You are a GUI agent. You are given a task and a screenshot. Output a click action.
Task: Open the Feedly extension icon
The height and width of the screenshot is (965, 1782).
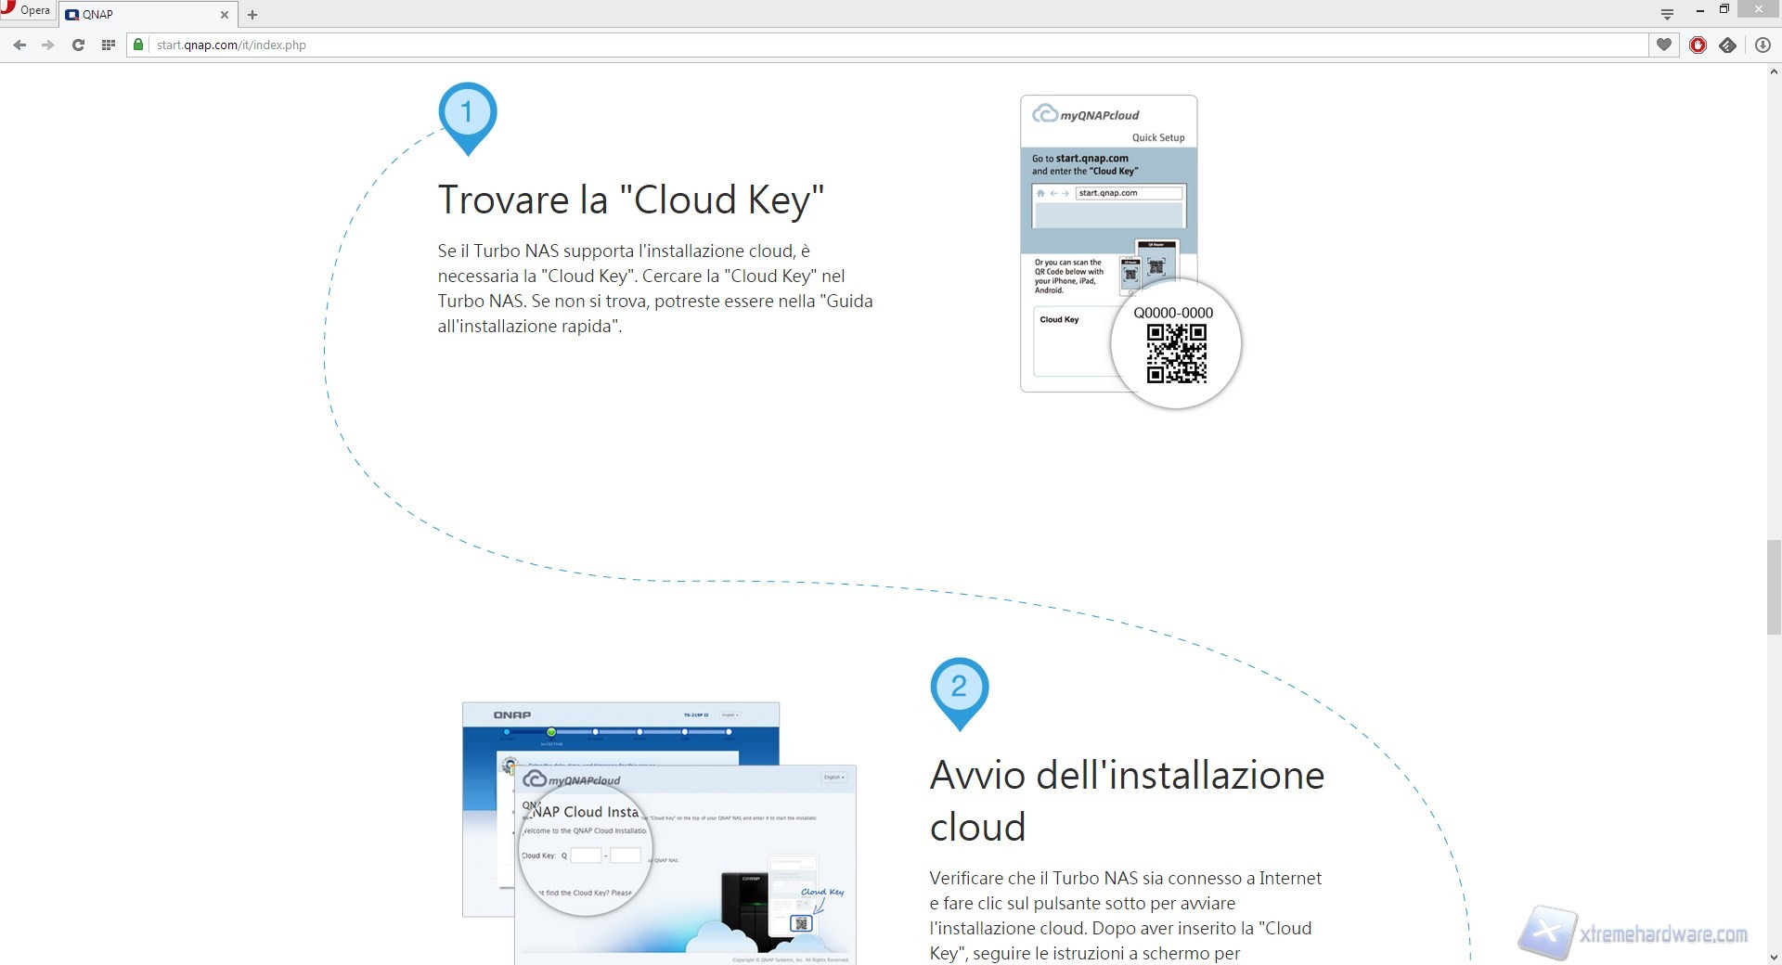1727,45
